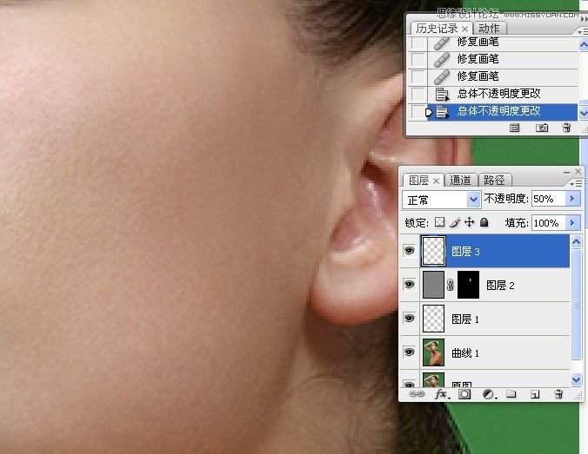588x454 pixels.
Task: Select the 图层 2 black mask thumbnail
Action: pyautogui.click(x=468, y=285)
